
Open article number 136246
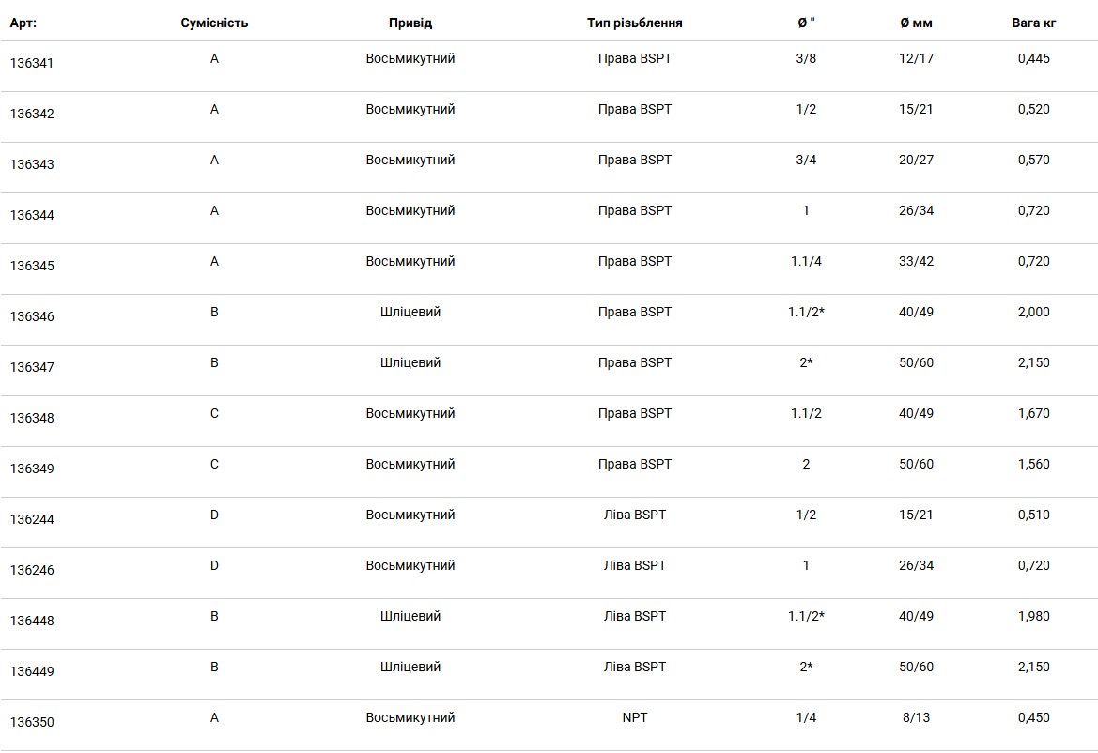32,570
